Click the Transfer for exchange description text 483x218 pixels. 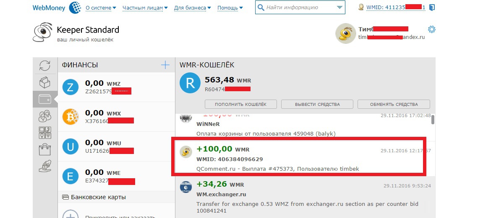[307, 207]
